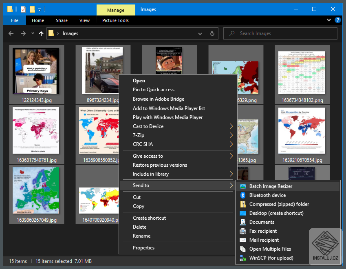Click the Compressed (zipped) folder icon
Image resolution: width=346 pixels, height=269 pixels.
click(243, 204)
